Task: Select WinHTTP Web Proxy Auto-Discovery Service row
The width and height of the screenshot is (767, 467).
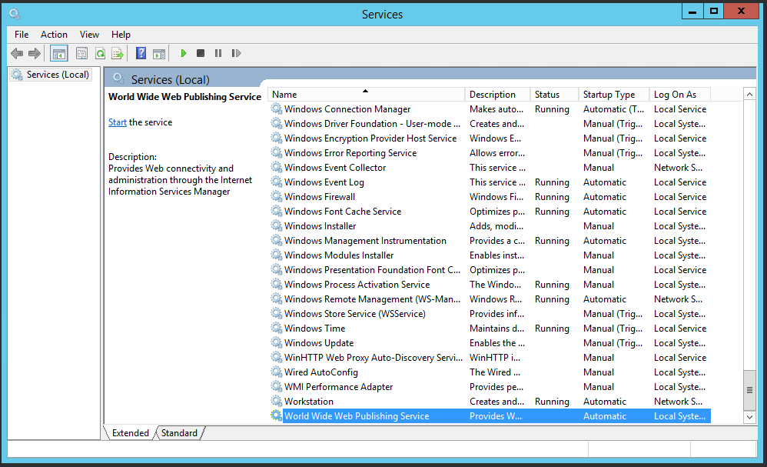Action: click(490, 357)
